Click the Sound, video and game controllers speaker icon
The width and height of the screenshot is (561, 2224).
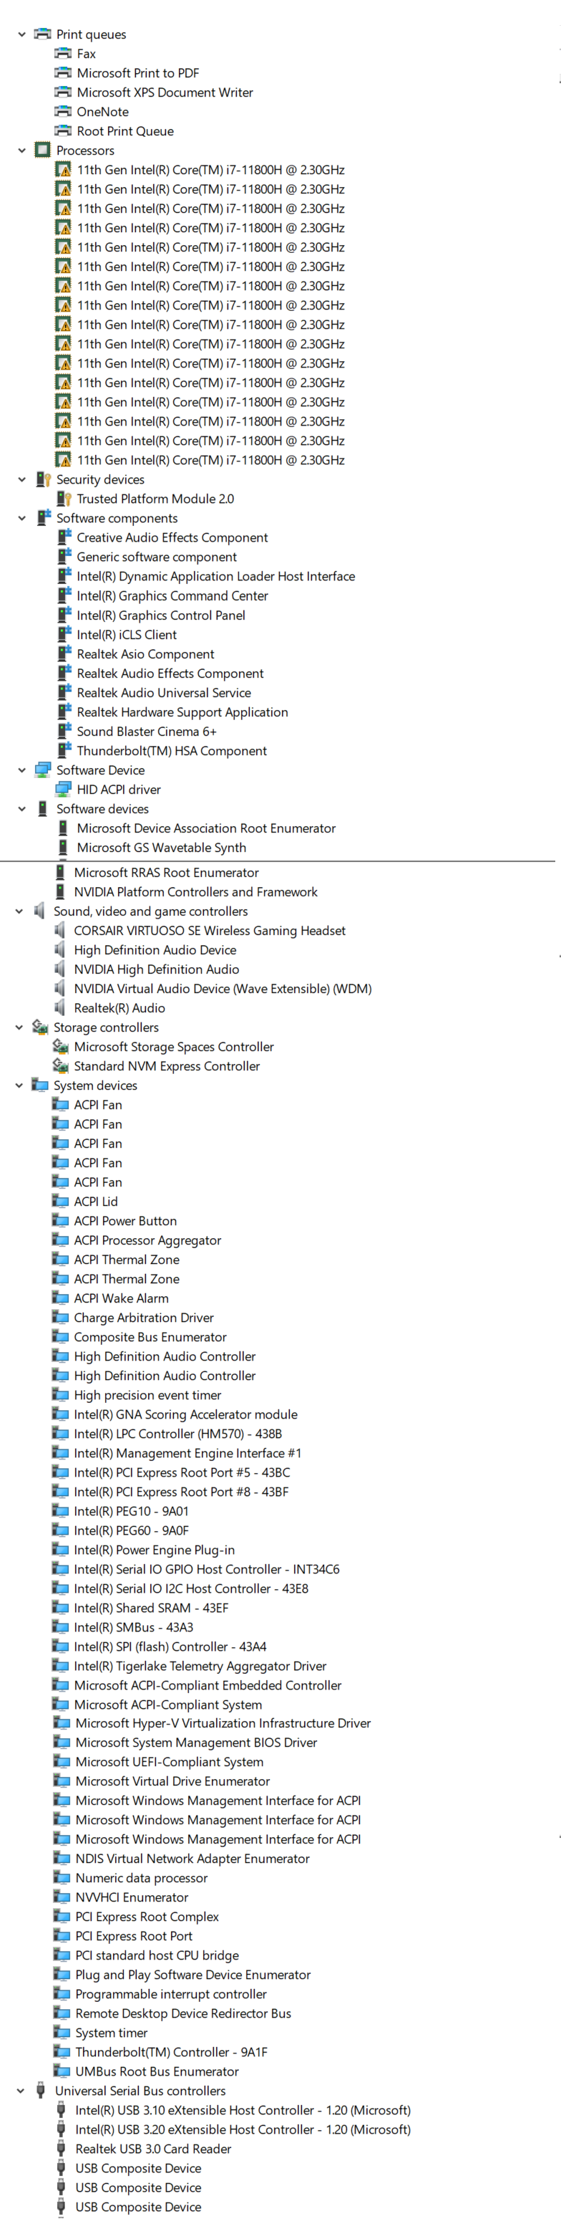click(x=39, y=911)
